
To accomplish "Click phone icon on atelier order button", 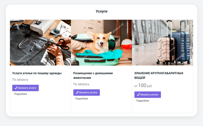I will click(16, 88).
